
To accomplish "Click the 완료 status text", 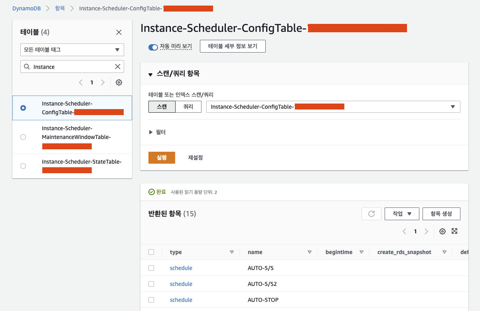I will click(161, 192).
